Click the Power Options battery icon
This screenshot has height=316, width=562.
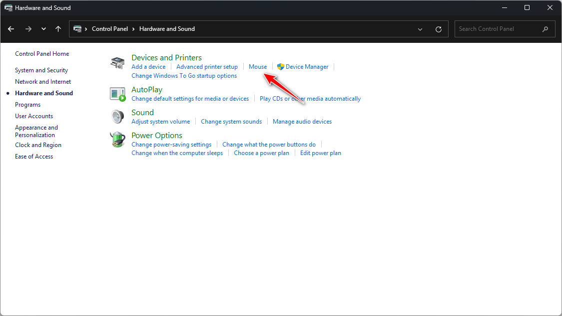pos(117,140)
